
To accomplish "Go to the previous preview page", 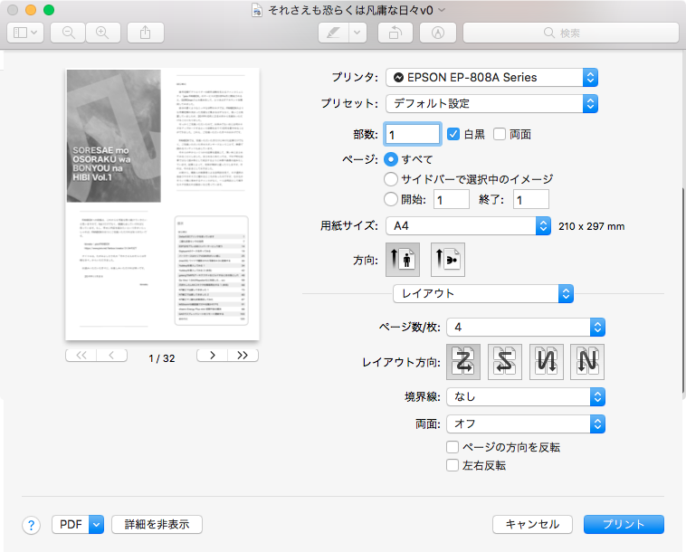I will coord(111,355).
